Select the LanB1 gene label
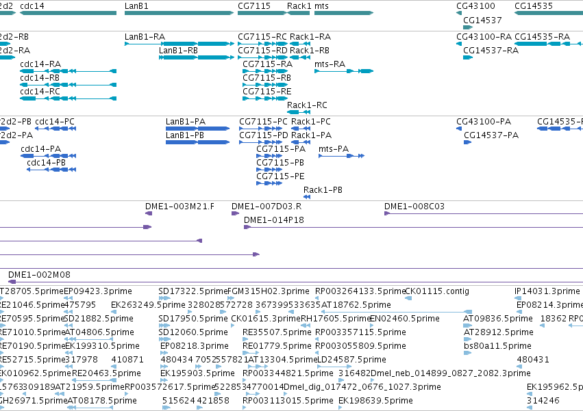Image resolution: width=583 pixels, height=411 pixels. point(136,6)
